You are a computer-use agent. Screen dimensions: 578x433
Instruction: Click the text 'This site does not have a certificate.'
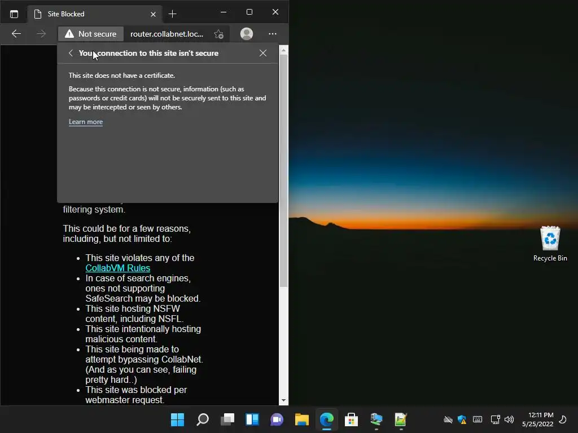(122, 76)
